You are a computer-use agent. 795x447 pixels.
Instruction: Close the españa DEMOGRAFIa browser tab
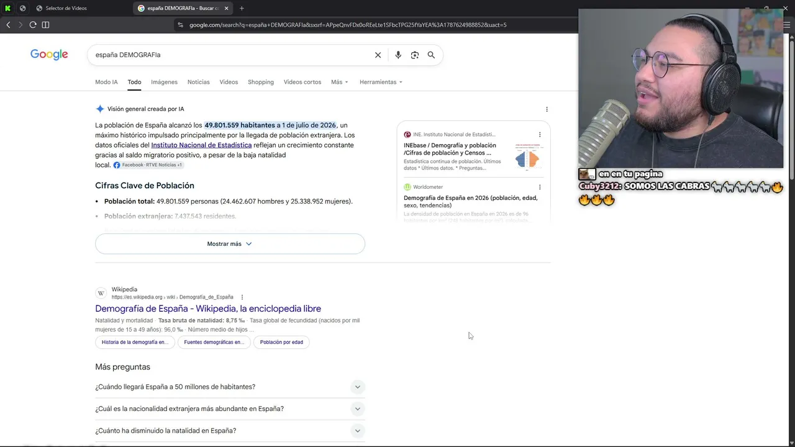pos(226,8)
